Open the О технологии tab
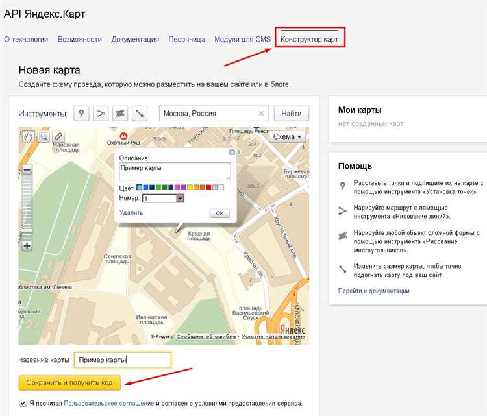The image size is (487, 416). pyautogui.click(x=26, y=40)
